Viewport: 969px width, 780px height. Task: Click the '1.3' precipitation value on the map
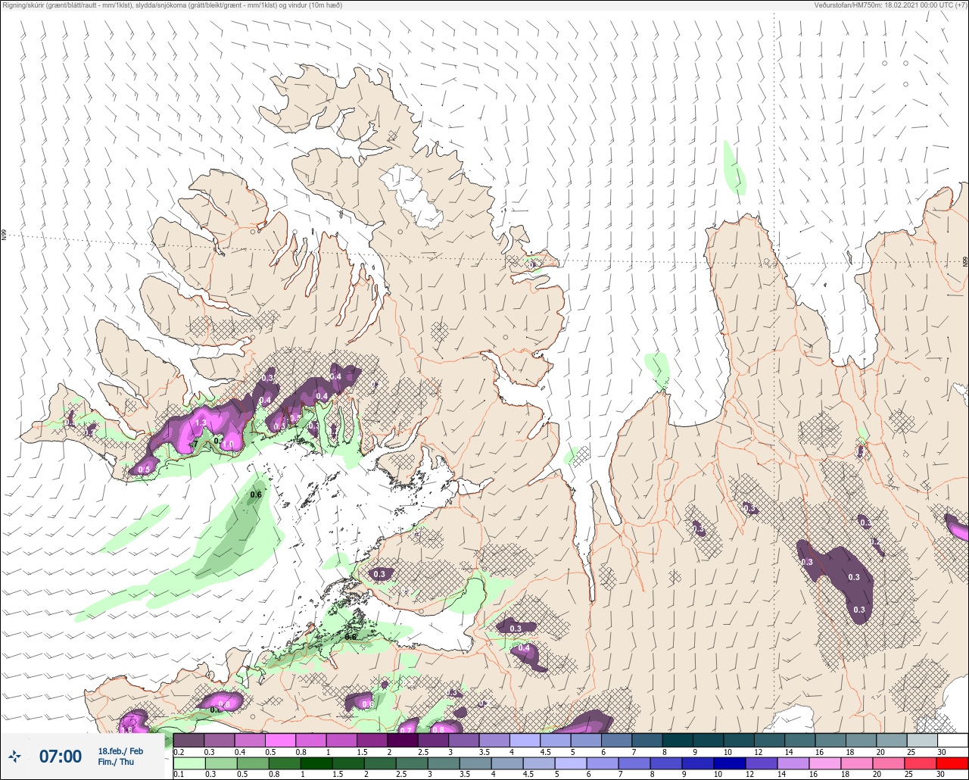(x=201, y=423)
